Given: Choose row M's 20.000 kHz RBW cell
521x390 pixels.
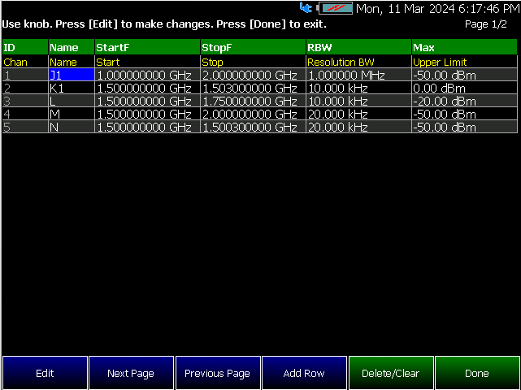Looking at the screenshot, I should [x=359, y=114].
